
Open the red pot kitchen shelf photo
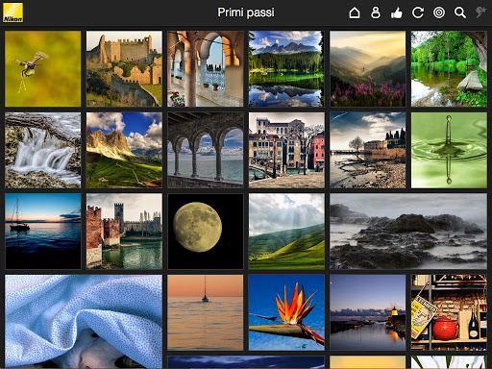pyautogui.click(x=449, y=312)
